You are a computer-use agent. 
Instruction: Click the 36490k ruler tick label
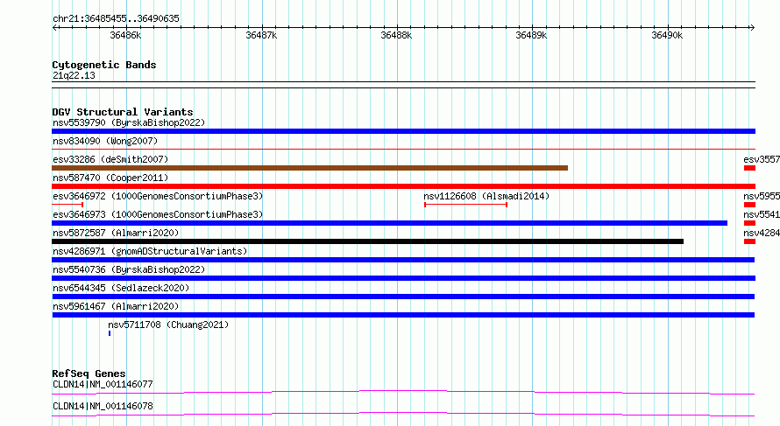point(667,35)
